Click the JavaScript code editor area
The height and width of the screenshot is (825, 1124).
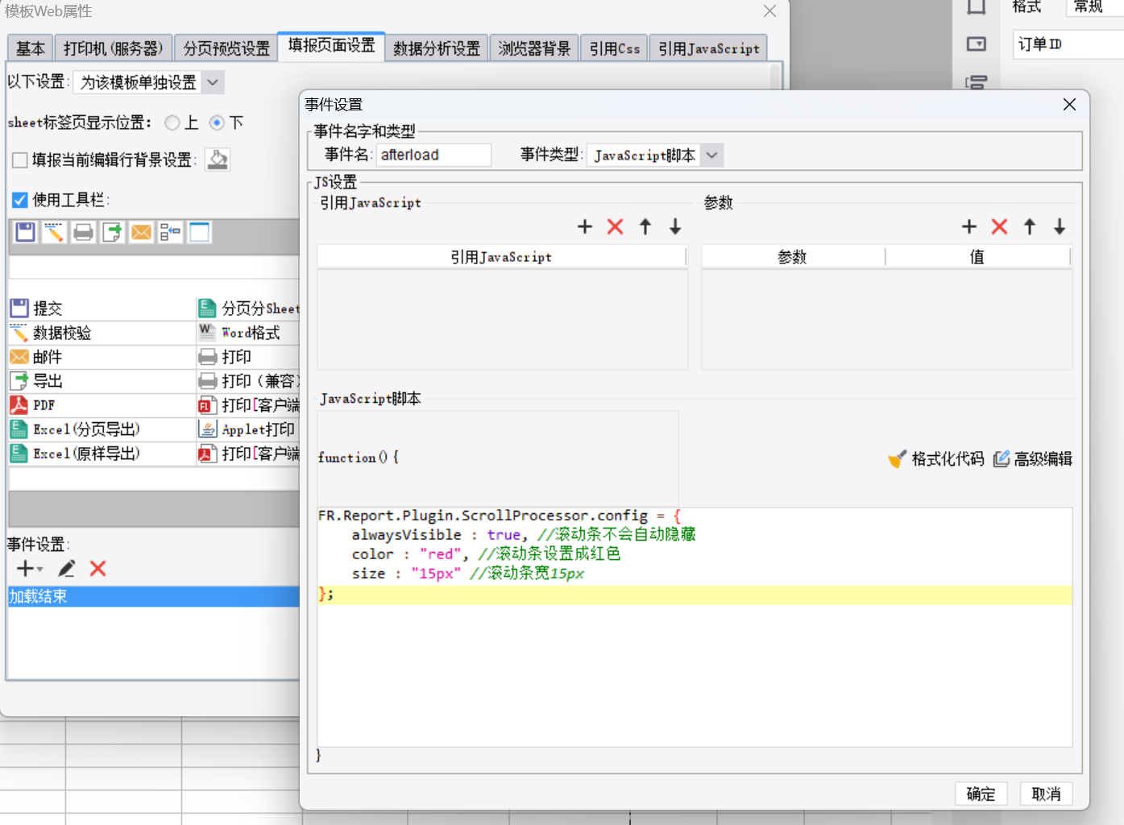[695, 627]
